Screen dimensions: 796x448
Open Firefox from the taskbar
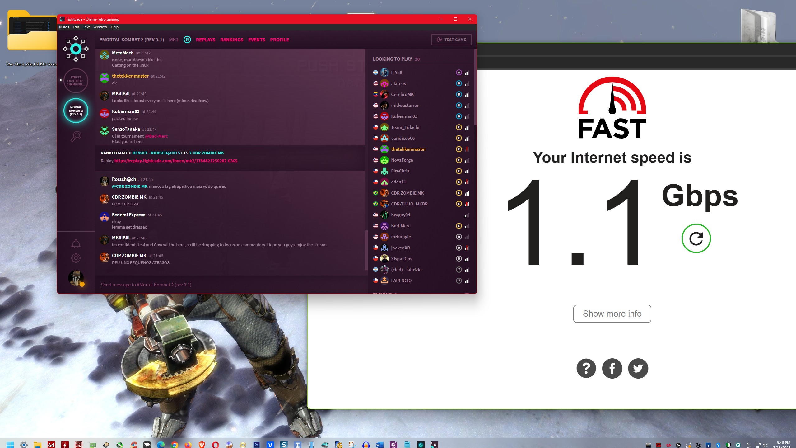(x=188, y=445)
